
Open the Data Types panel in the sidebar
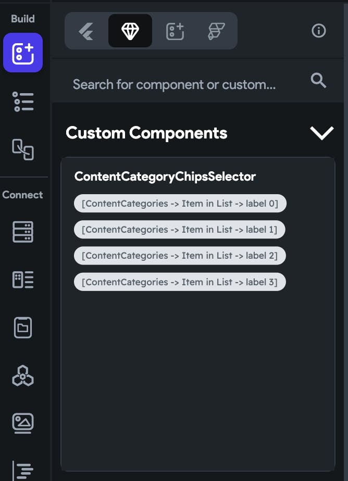(x=23, y=280)
